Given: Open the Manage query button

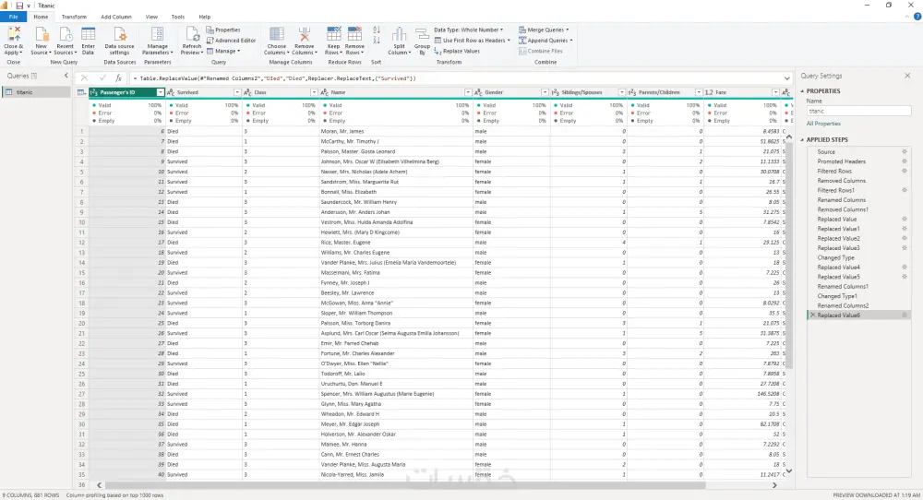Looking at the screenshot, I should point(223,51).
